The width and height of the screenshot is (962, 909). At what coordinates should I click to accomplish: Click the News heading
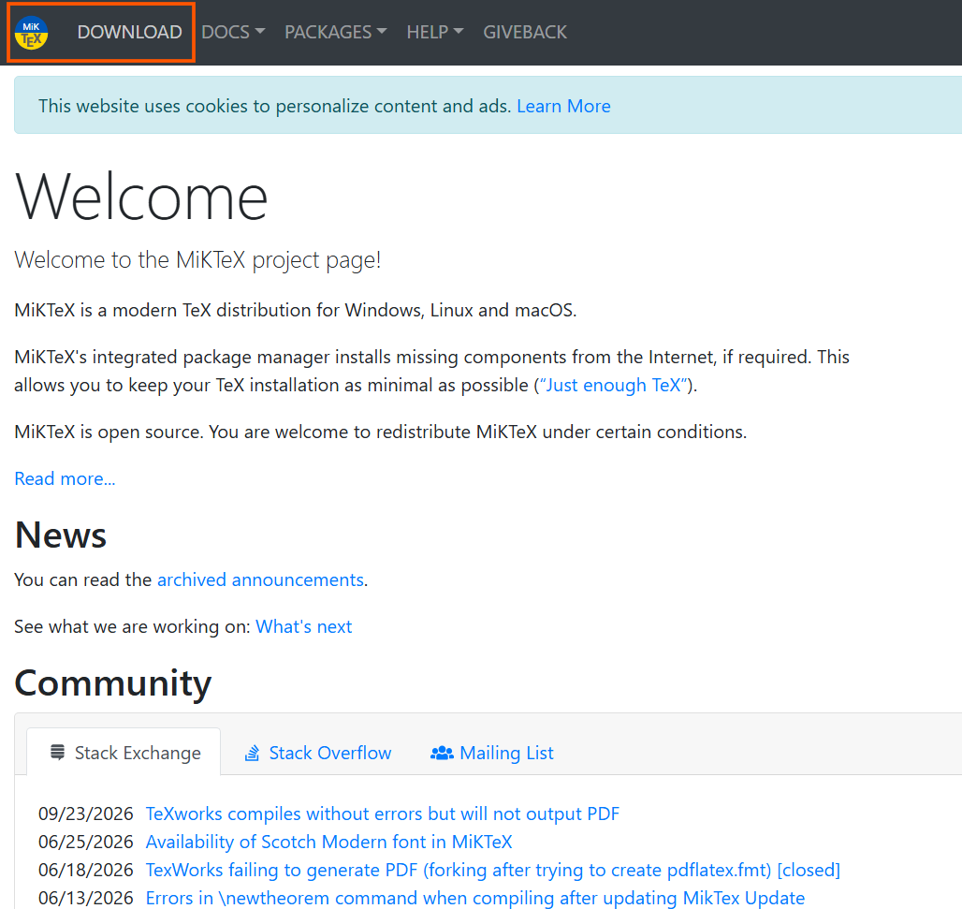(x=60, y=535)
